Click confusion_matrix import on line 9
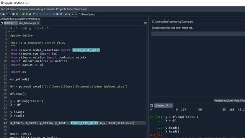 (x=72, y=58)
